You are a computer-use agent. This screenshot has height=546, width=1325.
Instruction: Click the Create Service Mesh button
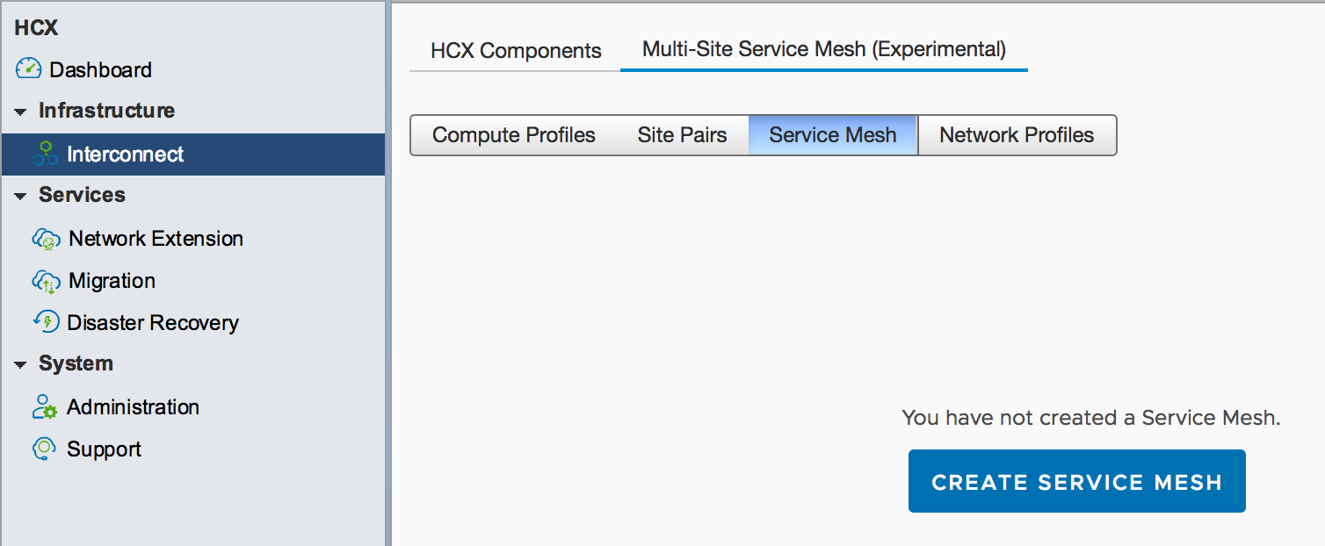1076,481
